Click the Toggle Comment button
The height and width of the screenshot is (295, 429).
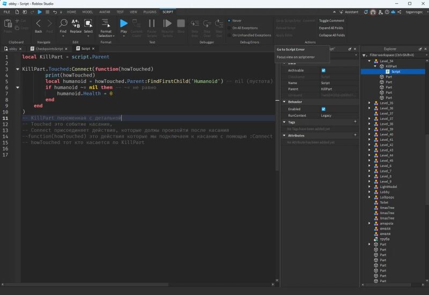click(x=331, y=20)
